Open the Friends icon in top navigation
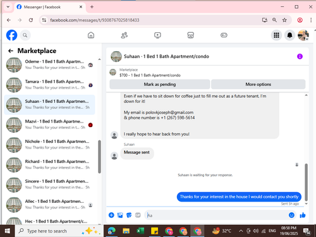This screenshot has width=316, height=237. (x=125, y=35)
